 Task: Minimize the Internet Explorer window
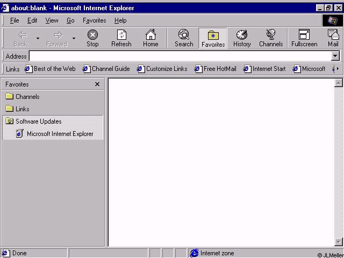click(320, 8)
